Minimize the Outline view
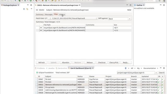Screen dimensions: 167x94 click(161, 5)
